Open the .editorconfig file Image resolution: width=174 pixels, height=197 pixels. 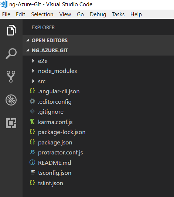pyautogui.click(x=55, y=102)
